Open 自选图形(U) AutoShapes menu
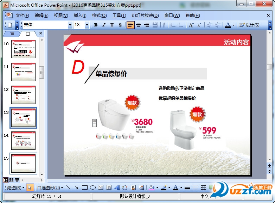 50,188
